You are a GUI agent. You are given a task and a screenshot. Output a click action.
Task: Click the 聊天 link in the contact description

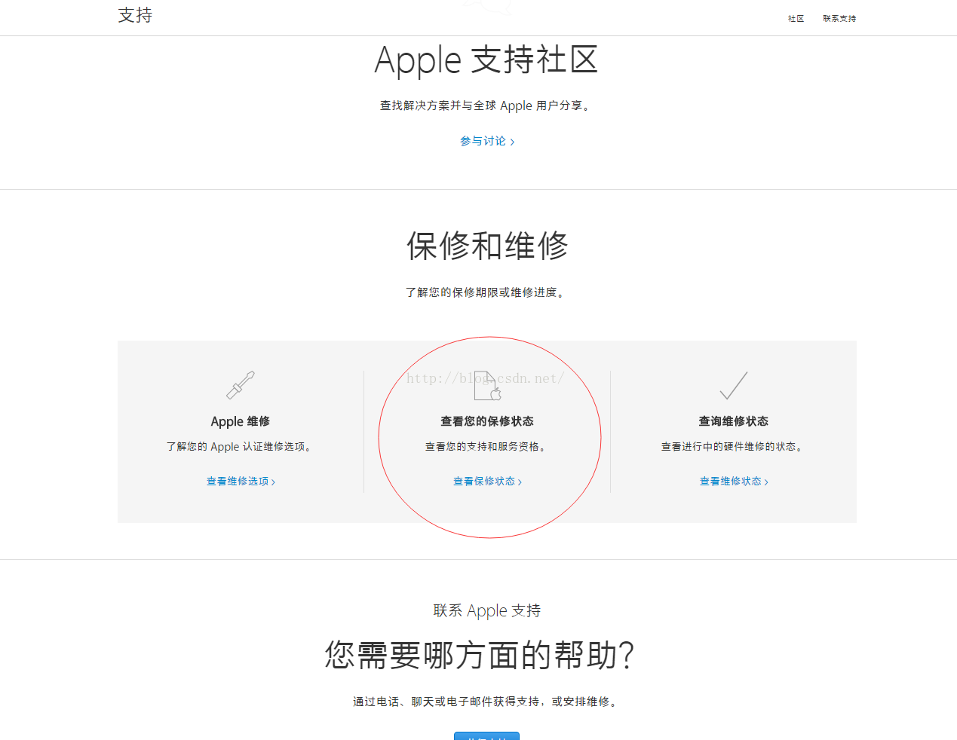click(422, 702)
